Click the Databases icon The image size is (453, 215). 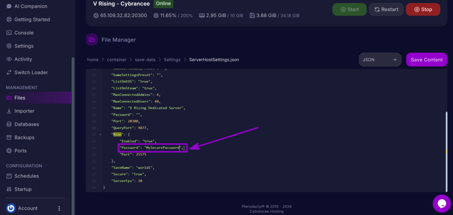[9, 124]
